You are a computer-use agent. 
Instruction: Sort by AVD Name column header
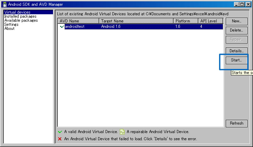click(78, 21)
